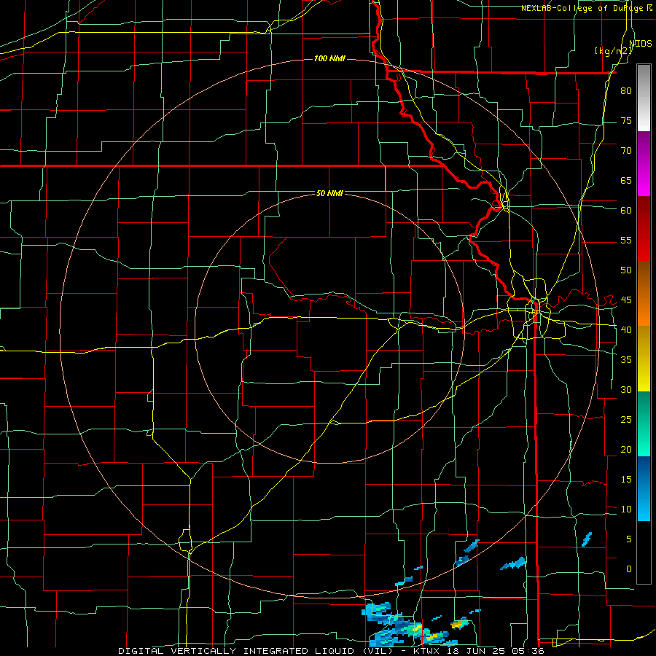Click the 50 NMI range ring label
Viewport: 656px width, 656px height.
pyautogui.click(x=329, y=193)
